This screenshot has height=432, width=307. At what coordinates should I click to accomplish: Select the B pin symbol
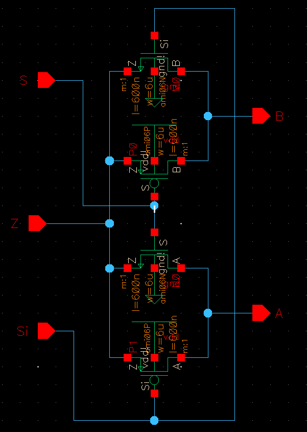click(262, 116)
